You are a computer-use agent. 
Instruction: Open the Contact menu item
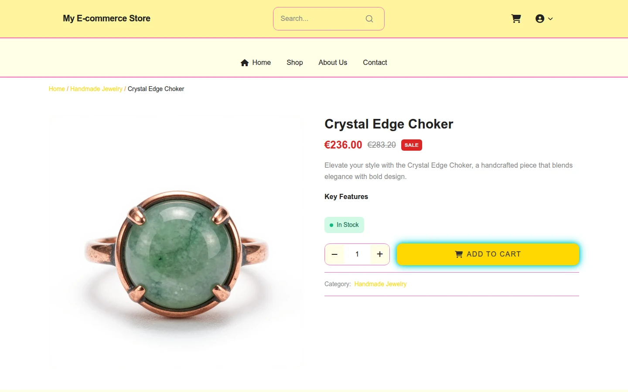pyautogui.click(x=375, y=63)
